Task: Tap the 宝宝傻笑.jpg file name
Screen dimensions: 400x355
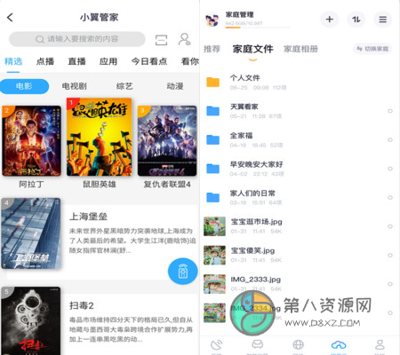Action: (252, 250)
